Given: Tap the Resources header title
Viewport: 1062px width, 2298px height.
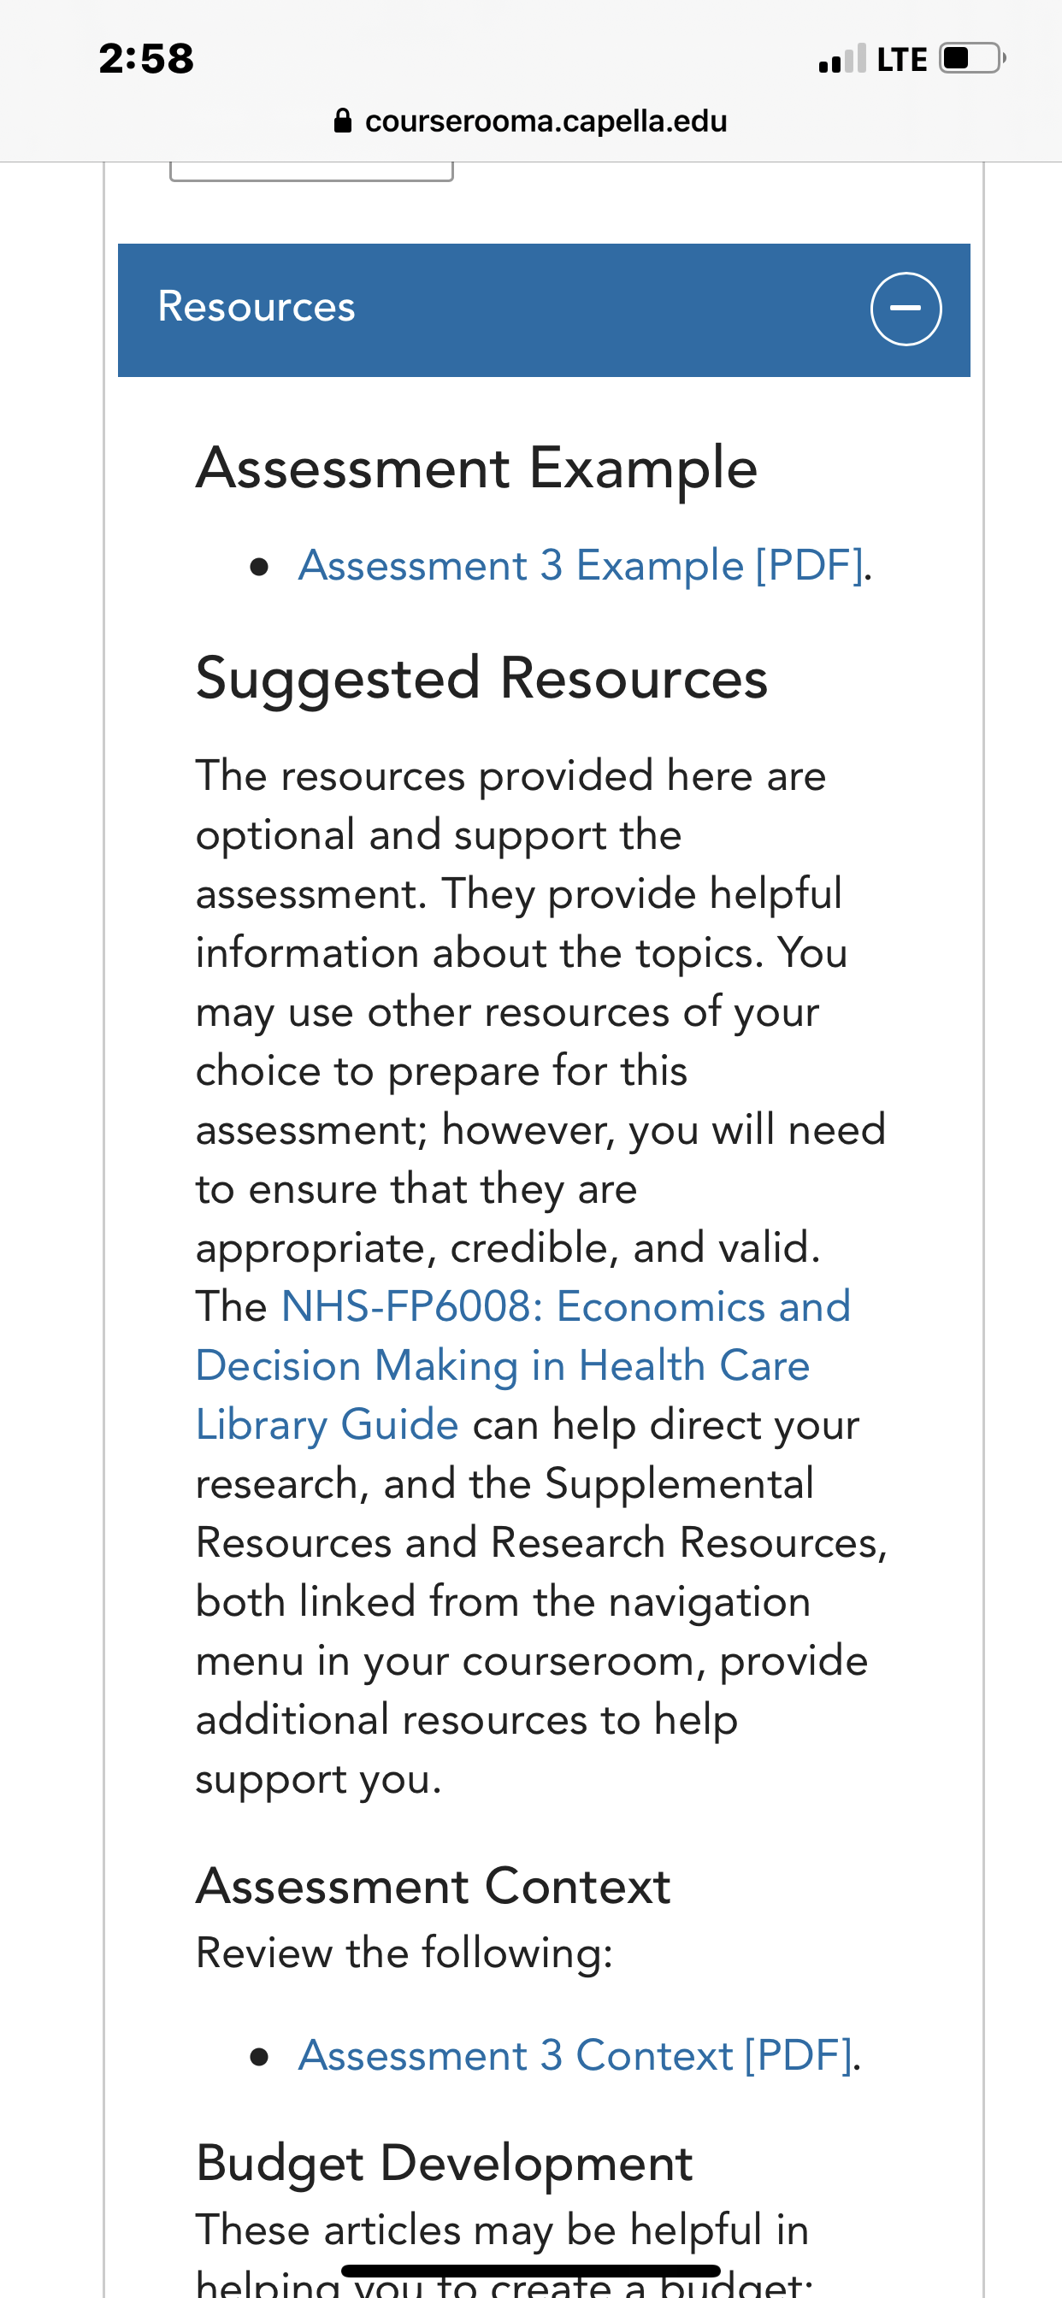Looking at the screenshot, I should coord(257,307).
